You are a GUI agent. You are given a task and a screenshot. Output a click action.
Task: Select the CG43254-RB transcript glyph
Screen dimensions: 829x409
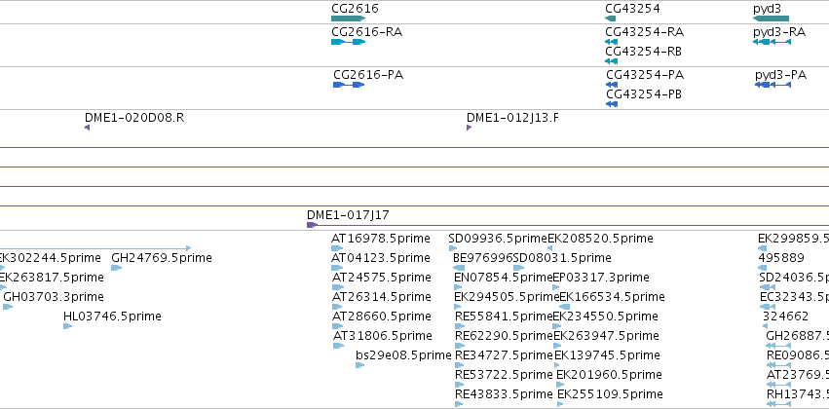click(612, 61)
